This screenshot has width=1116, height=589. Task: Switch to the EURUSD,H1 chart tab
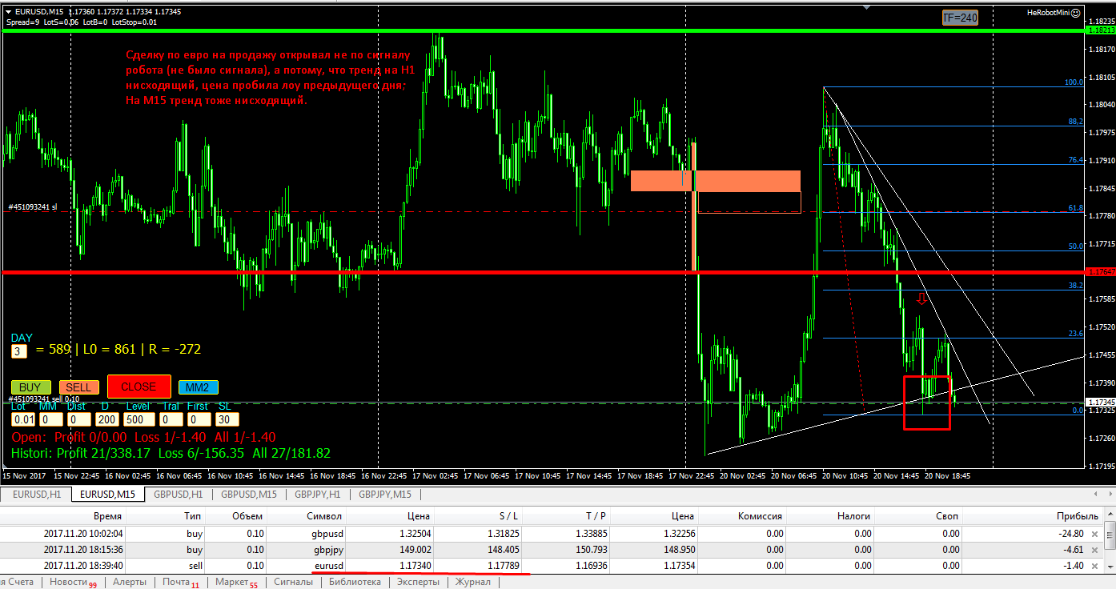[35, 494]
